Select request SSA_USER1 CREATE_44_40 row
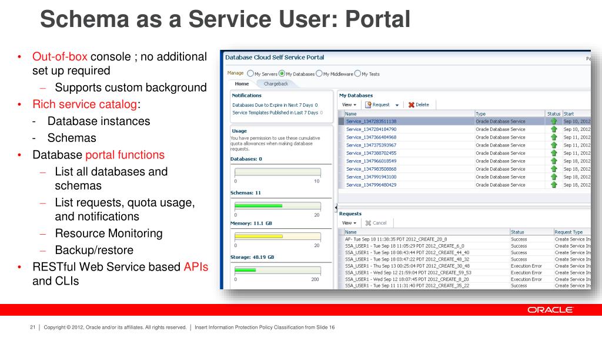This screenshot has height=338, width=602. (x=464, y=252)
